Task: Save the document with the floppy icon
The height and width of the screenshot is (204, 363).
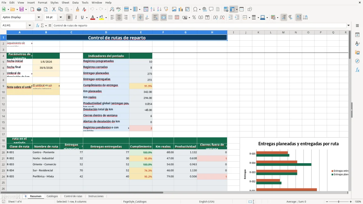Action: [x=21, y=9]
